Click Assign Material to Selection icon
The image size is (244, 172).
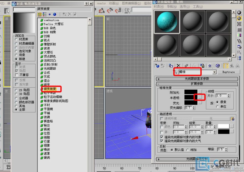point(171,66)
